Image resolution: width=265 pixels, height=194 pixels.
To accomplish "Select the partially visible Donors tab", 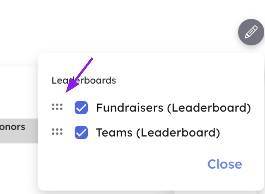I will [x=15, y=128].
